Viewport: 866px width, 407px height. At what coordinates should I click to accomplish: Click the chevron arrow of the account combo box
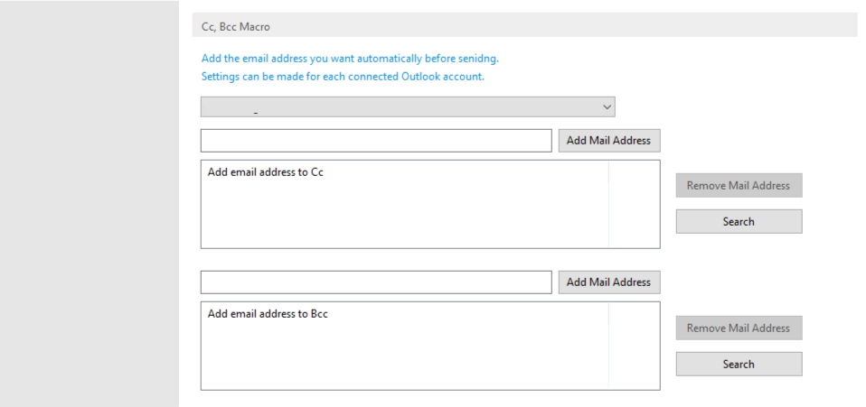[607, 107]
